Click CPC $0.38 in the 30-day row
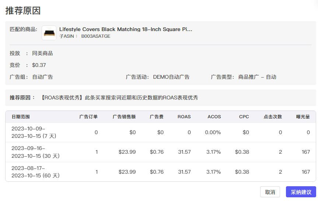This screenshot has height=201, width=318. 242,152
